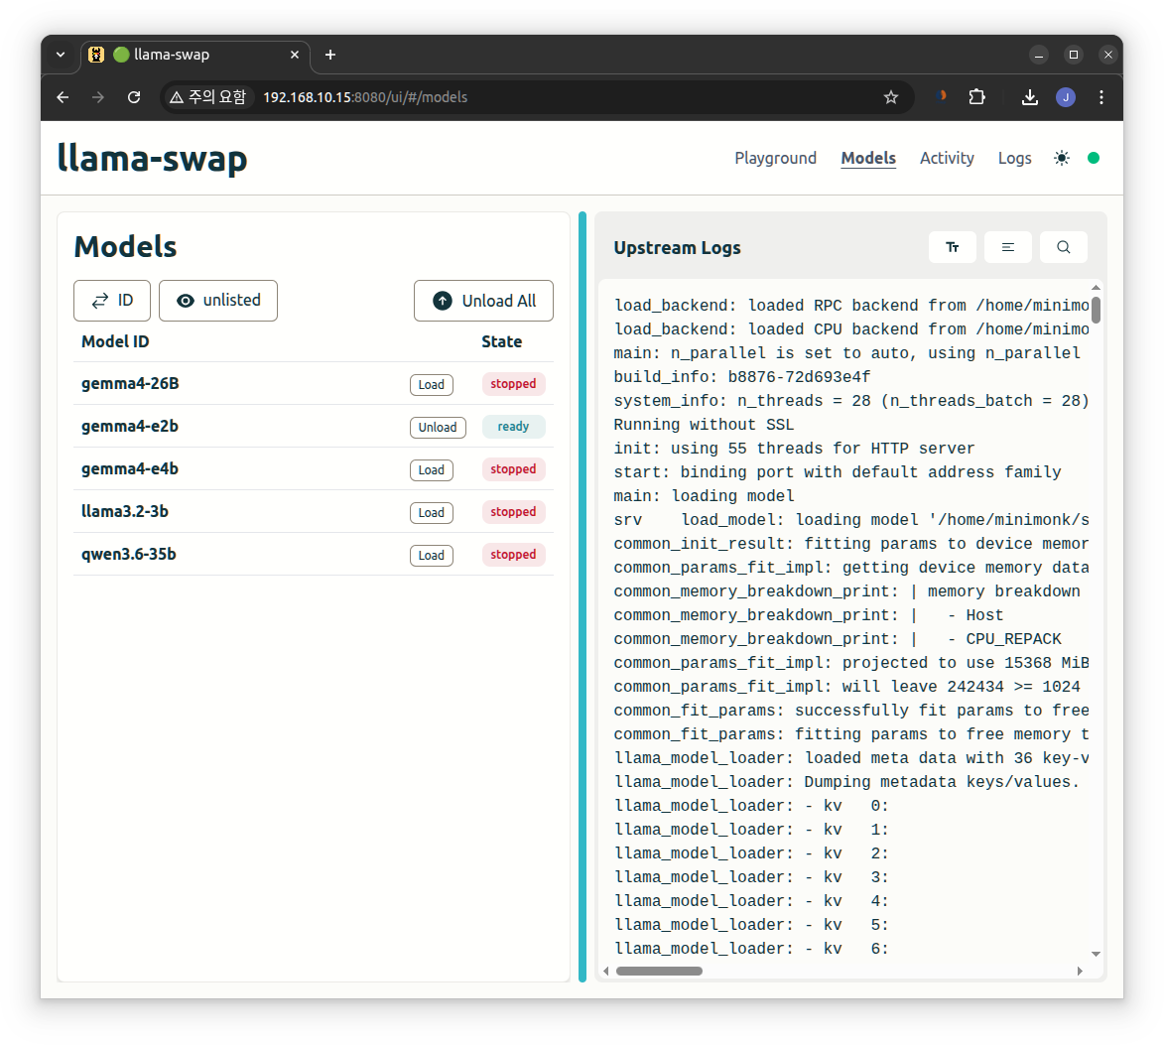Load the qwen3.6-35b model
This screenshot has height=1045, width=1164.
(432, 555)
